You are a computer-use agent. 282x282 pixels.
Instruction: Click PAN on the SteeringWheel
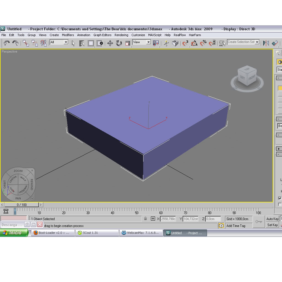coord(18,198)
